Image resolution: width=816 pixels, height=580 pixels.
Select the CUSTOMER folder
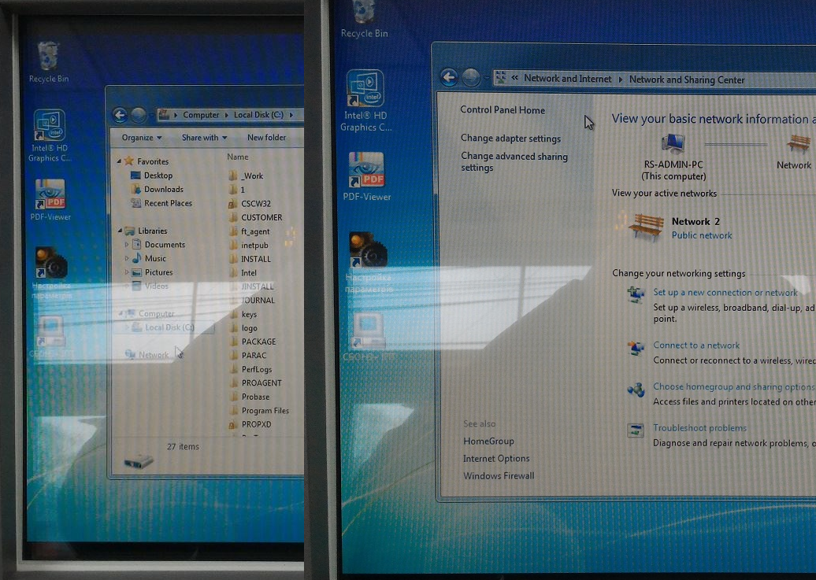pyautogui.click(x=261, y=217)
